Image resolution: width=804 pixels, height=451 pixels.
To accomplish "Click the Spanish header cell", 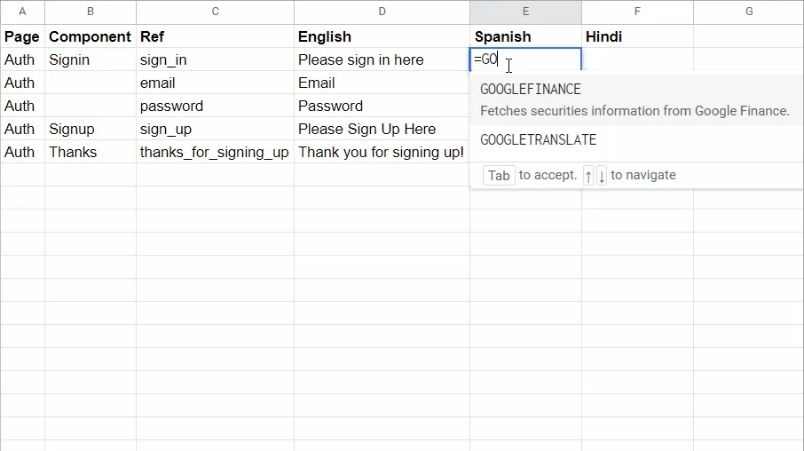I will click(x=525, y=37).
